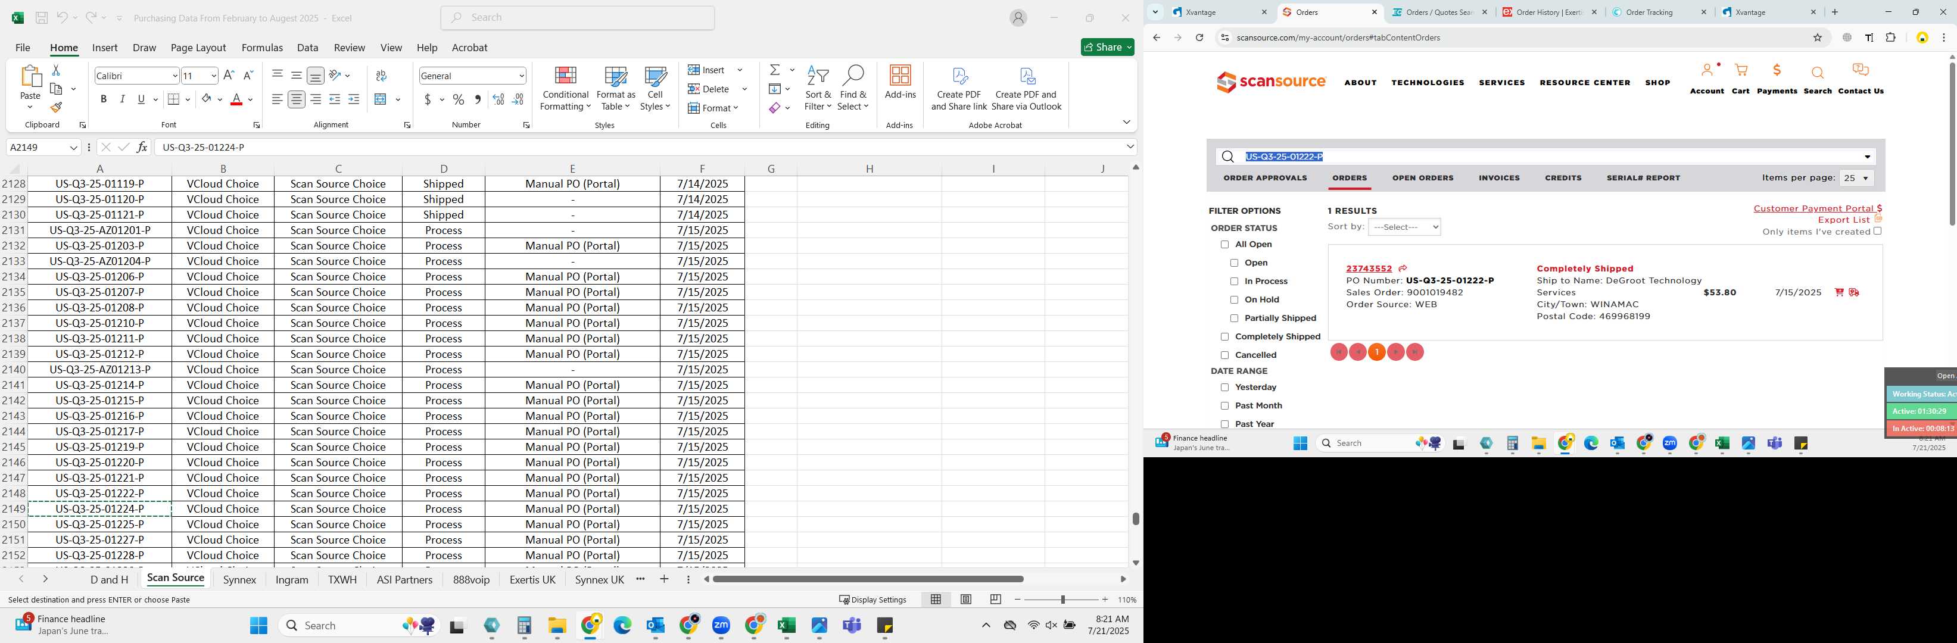Image resolution: width=1957 pixels, height=643 pixels.
Task: Open Add-ins button
Action: coord(900,82)
